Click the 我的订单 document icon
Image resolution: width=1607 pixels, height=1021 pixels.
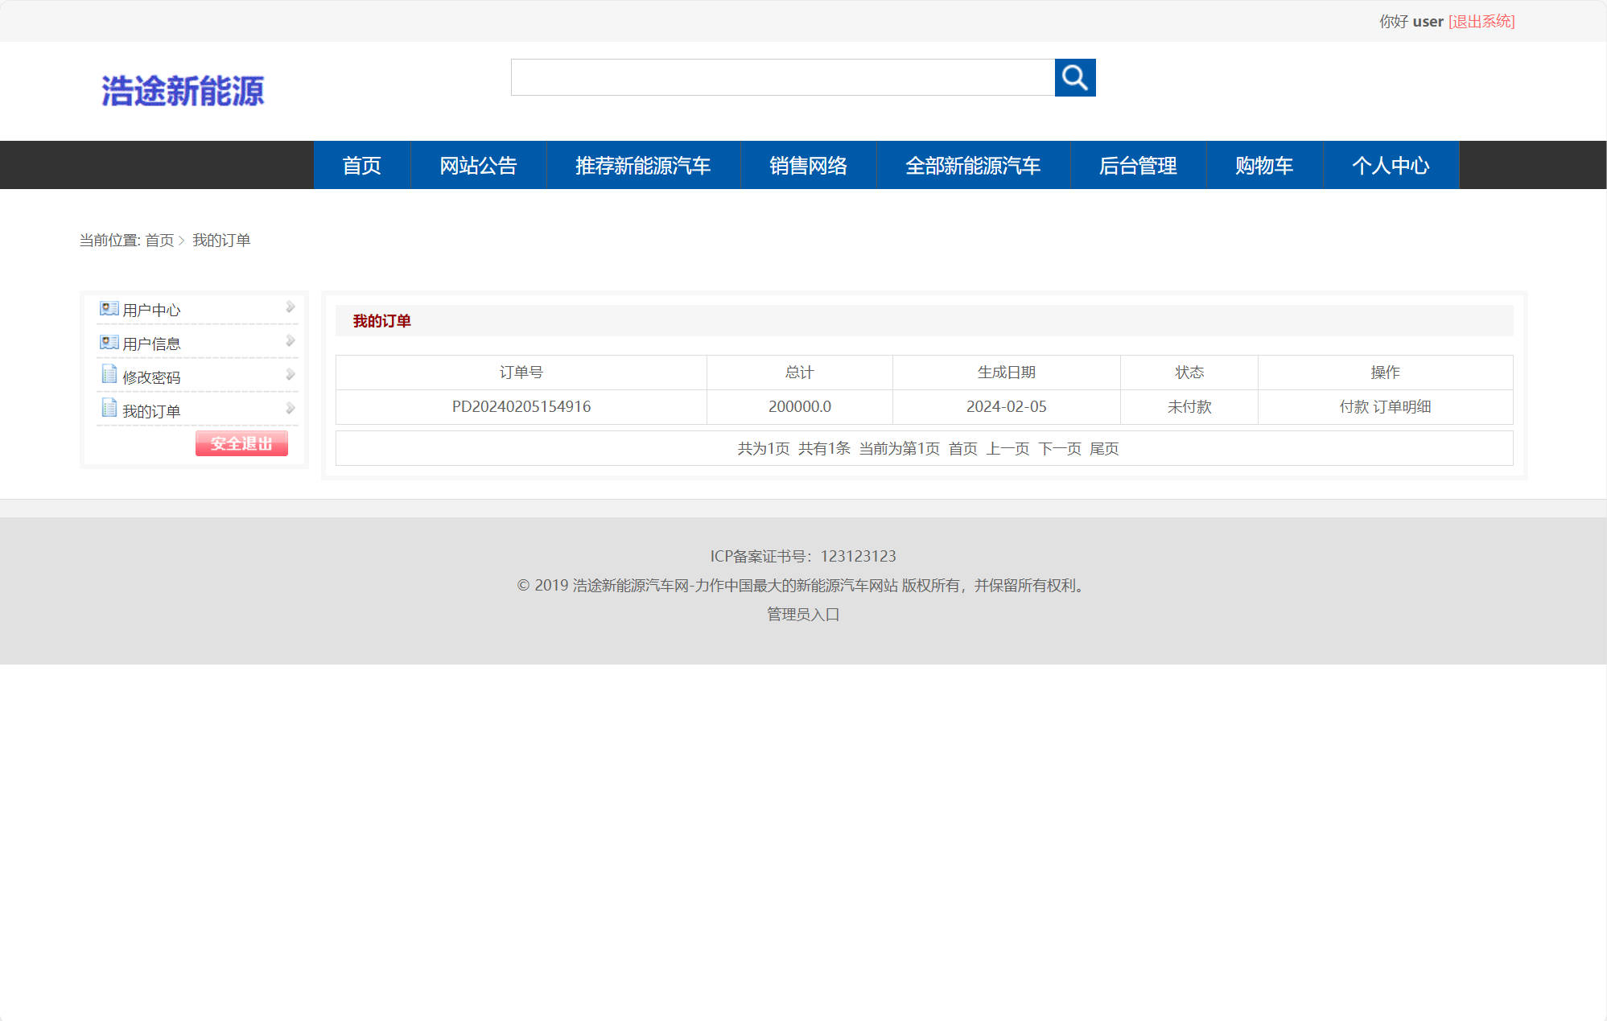tap(109, 408)
